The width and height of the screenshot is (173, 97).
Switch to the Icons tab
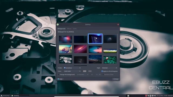75,29
